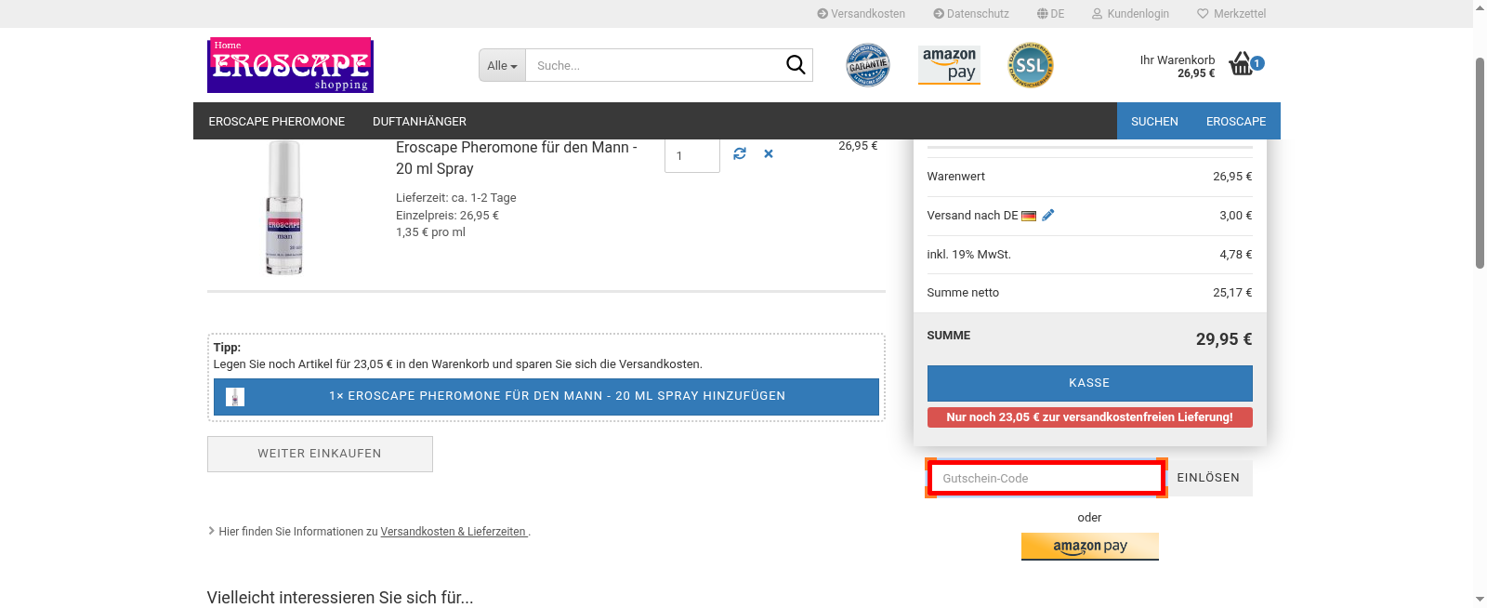This screenshot has width=1487, height=608.
Task: Open the Alle category dropdown
Action: click(502, 65)
